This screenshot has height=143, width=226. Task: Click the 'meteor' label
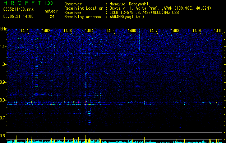coord(51,11)
